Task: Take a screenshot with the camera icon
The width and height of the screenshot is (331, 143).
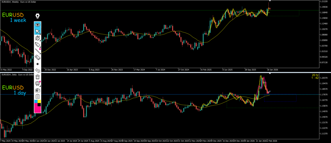Action: click(x=38, y=90)
